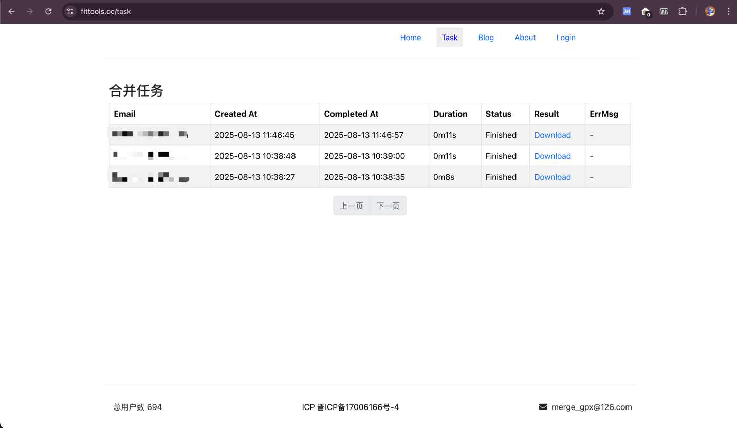The image size is (737, 428).
Task: Open the Blog page
Action: (486, 38)
